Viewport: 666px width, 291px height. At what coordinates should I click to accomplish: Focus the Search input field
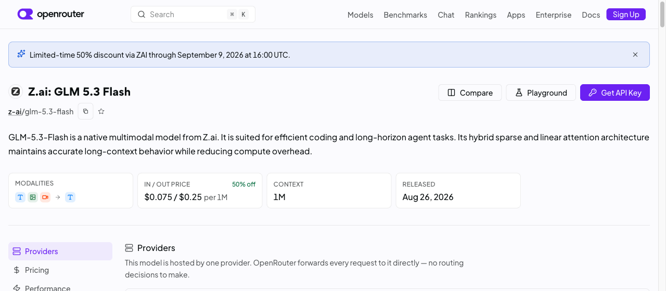[193, 15]
